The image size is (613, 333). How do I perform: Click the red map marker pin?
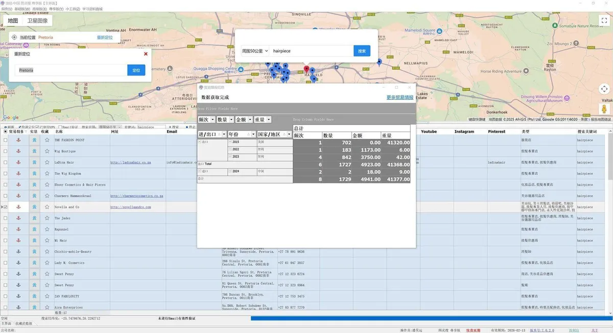click(306, 69)
